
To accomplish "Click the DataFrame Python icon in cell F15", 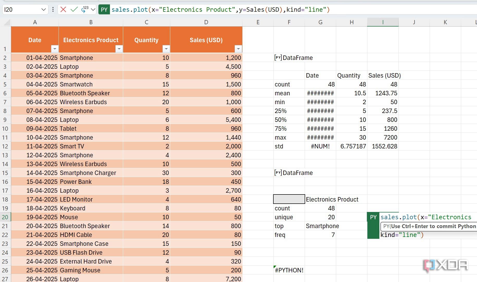I will click(x=278, y=173).
